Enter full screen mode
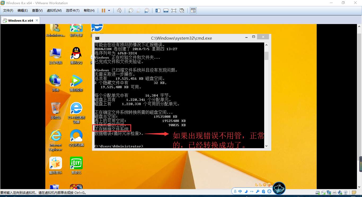Viewport: 362px width, 197px height. [174, 11]
